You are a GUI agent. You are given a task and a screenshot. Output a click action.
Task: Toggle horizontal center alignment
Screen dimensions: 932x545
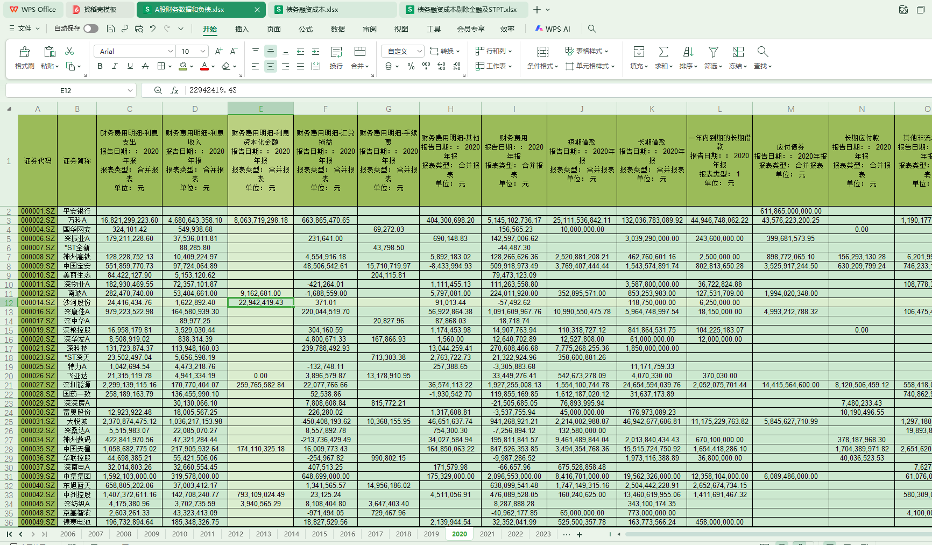point(271,66)
